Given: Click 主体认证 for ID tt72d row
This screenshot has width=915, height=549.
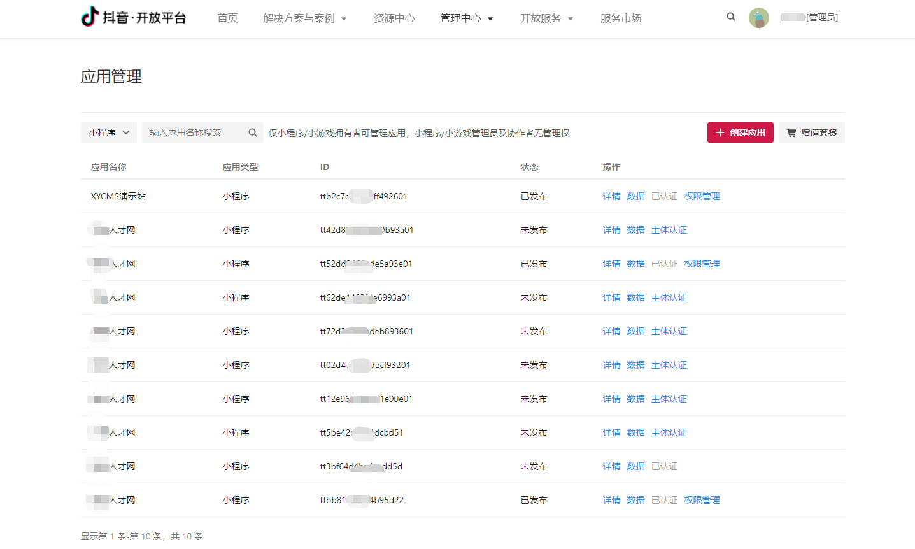Looking at the screenshot, I should (669, 331).
